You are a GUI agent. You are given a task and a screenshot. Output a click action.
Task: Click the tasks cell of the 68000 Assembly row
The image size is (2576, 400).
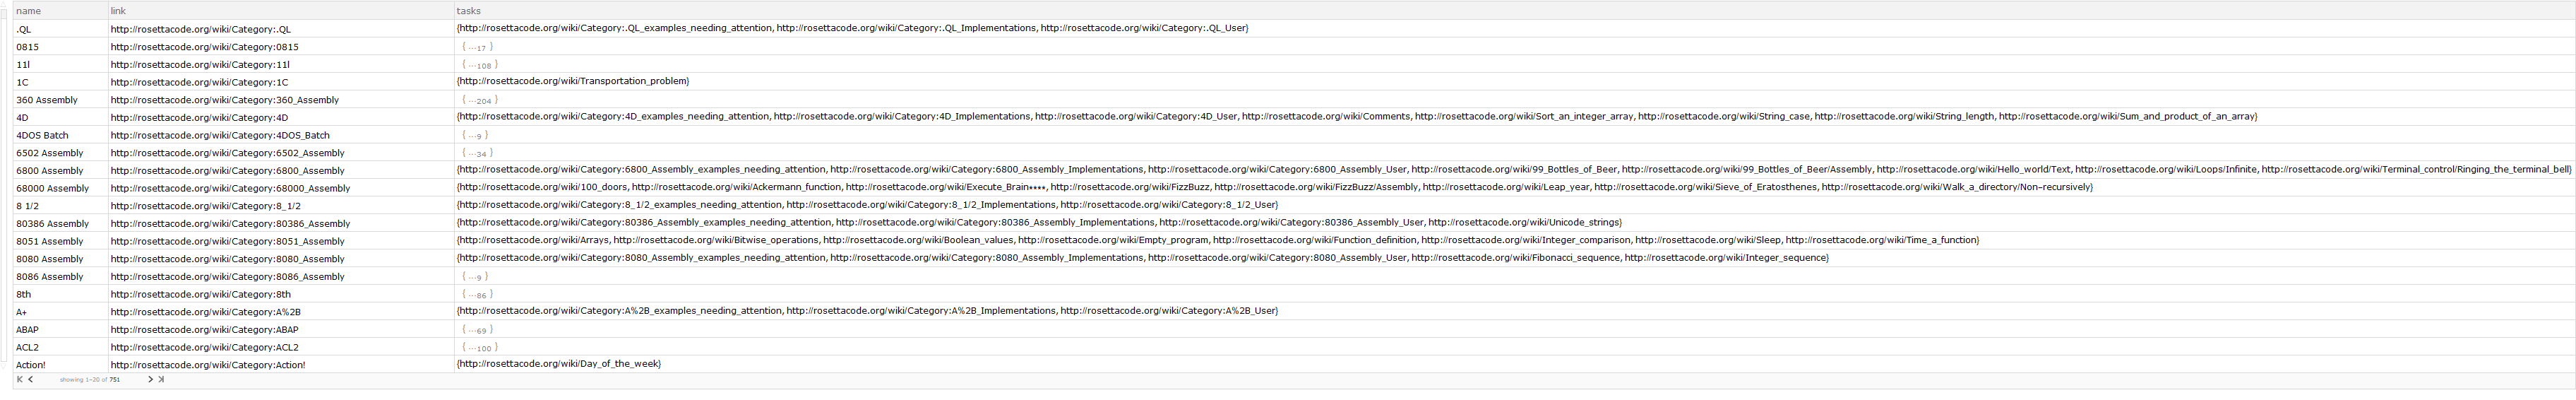point(1514,188)
